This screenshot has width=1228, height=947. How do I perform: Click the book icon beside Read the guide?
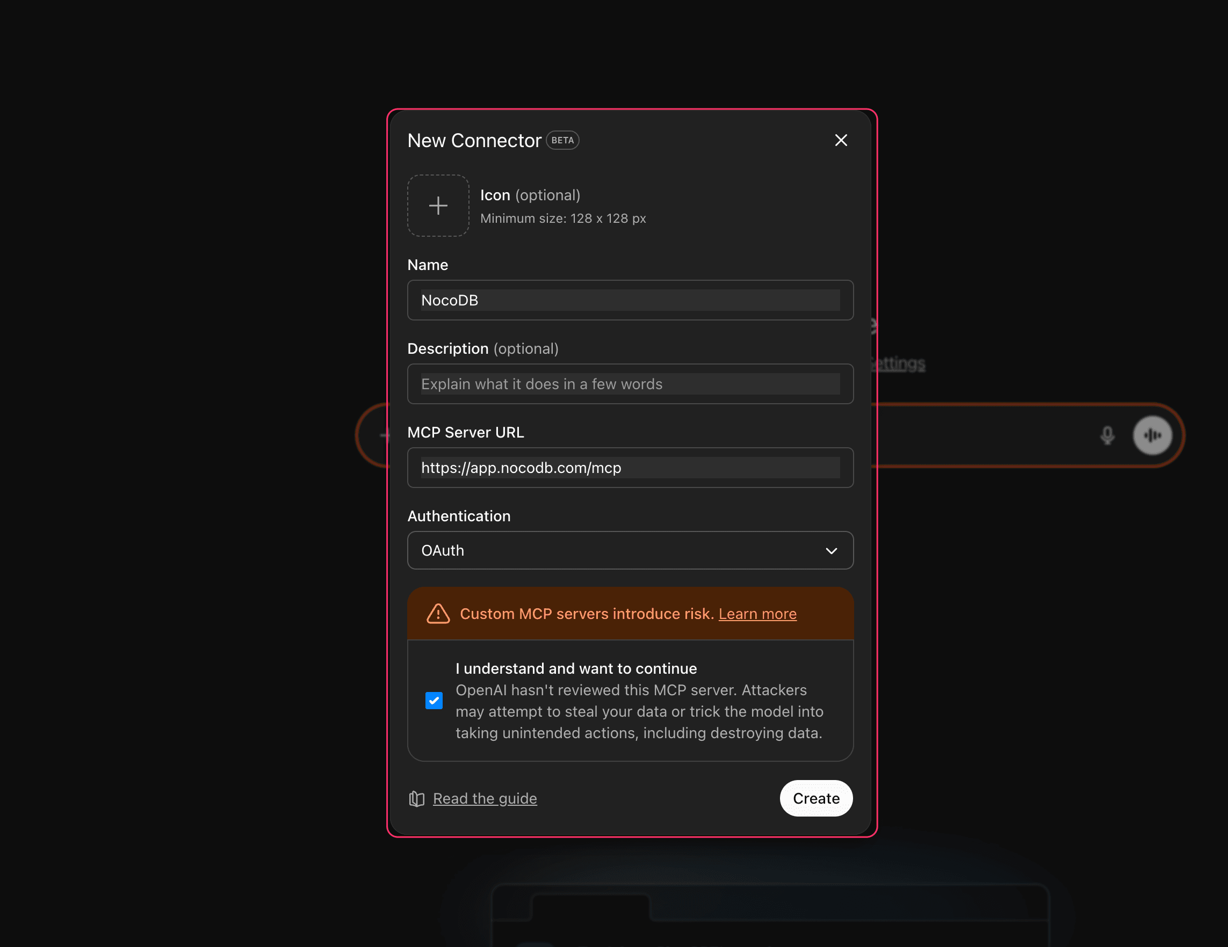tap(417, 799)
